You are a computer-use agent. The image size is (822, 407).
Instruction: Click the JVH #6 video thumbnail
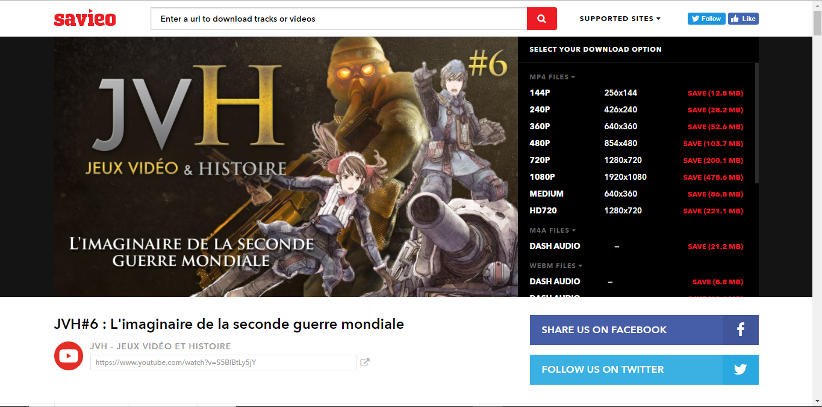pos(285,167)
